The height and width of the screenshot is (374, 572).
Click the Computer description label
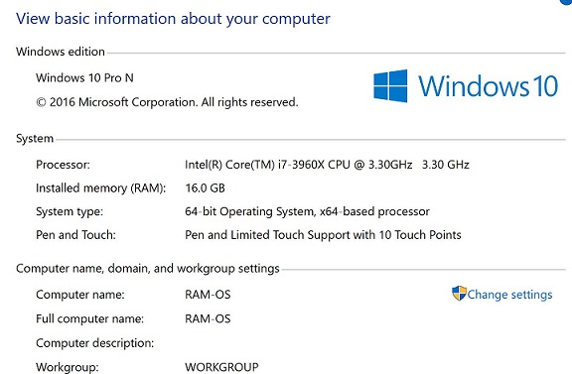click(x=95, y=343)
